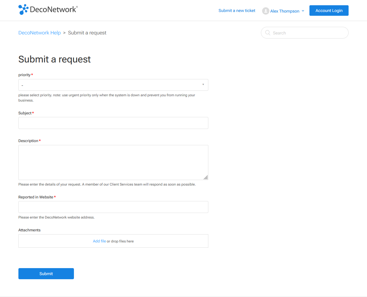Open the priority dropdown

coord(113,85)
